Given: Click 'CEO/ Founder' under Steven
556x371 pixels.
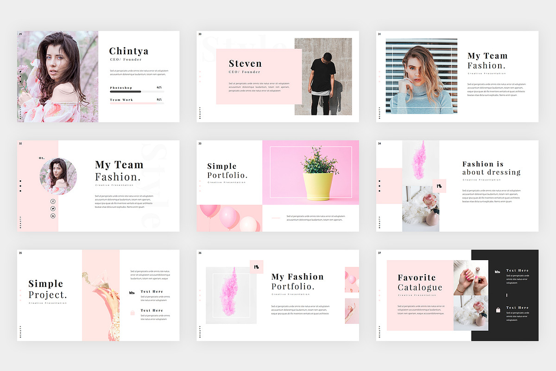Looking at the screenshot, I should (244, 72).
